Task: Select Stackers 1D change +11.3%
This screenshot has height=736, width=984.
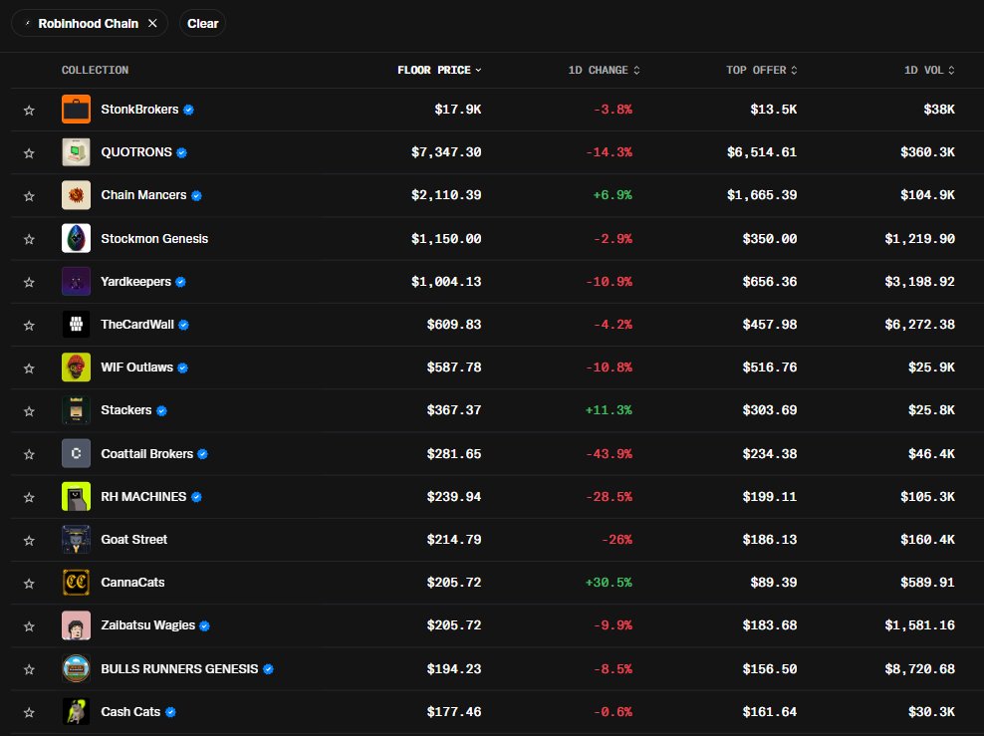Action: tap(609, 410)
